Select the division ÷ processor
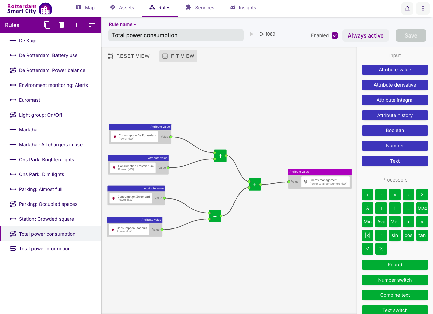 (409, 195)
